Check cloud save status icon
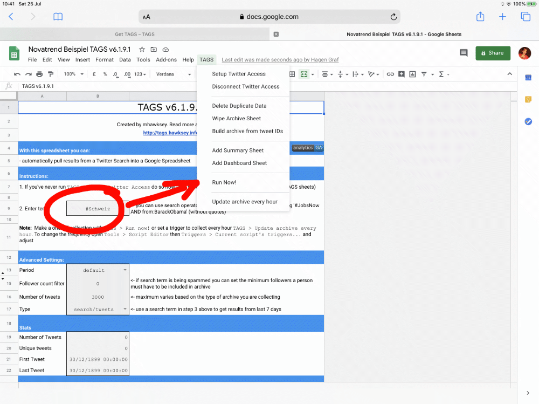The height and width of the screenshot is (404, 539). click(x=165, y=49)
